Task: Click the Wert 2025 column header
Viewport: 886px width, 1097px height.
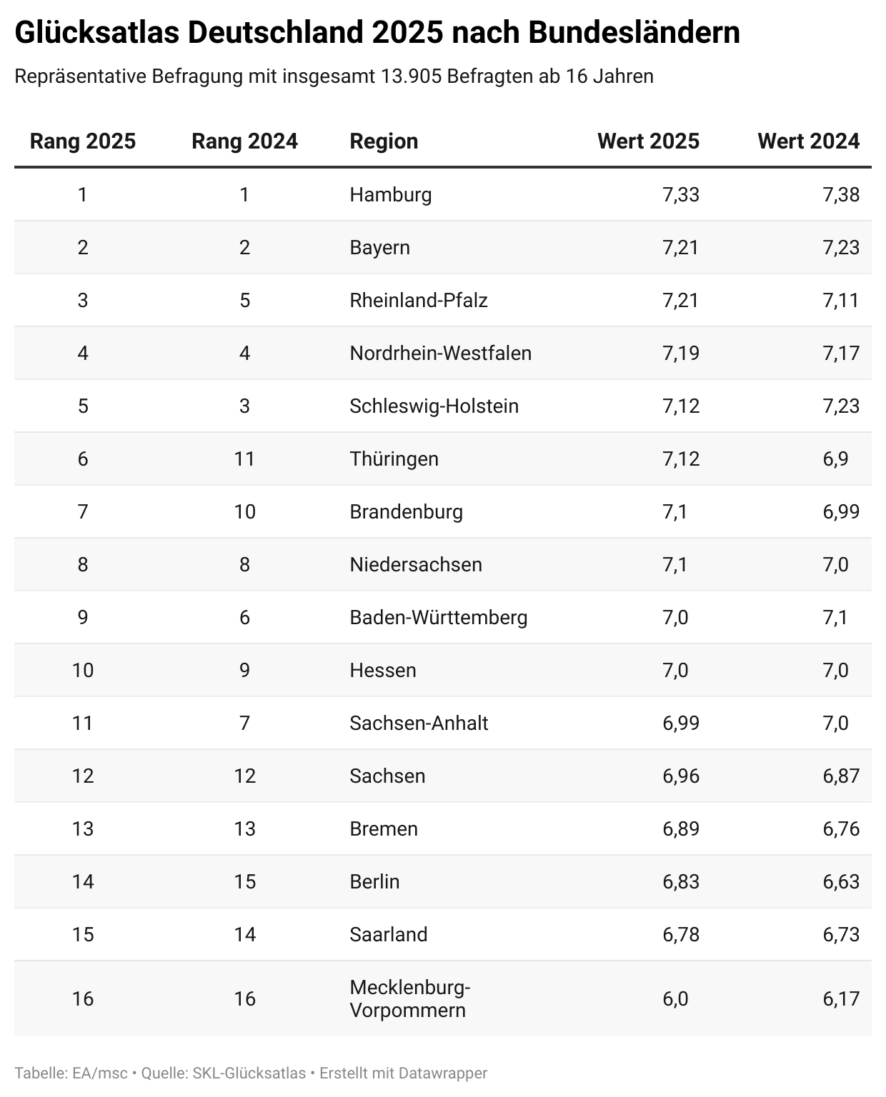Action: [x=648, y=141]
